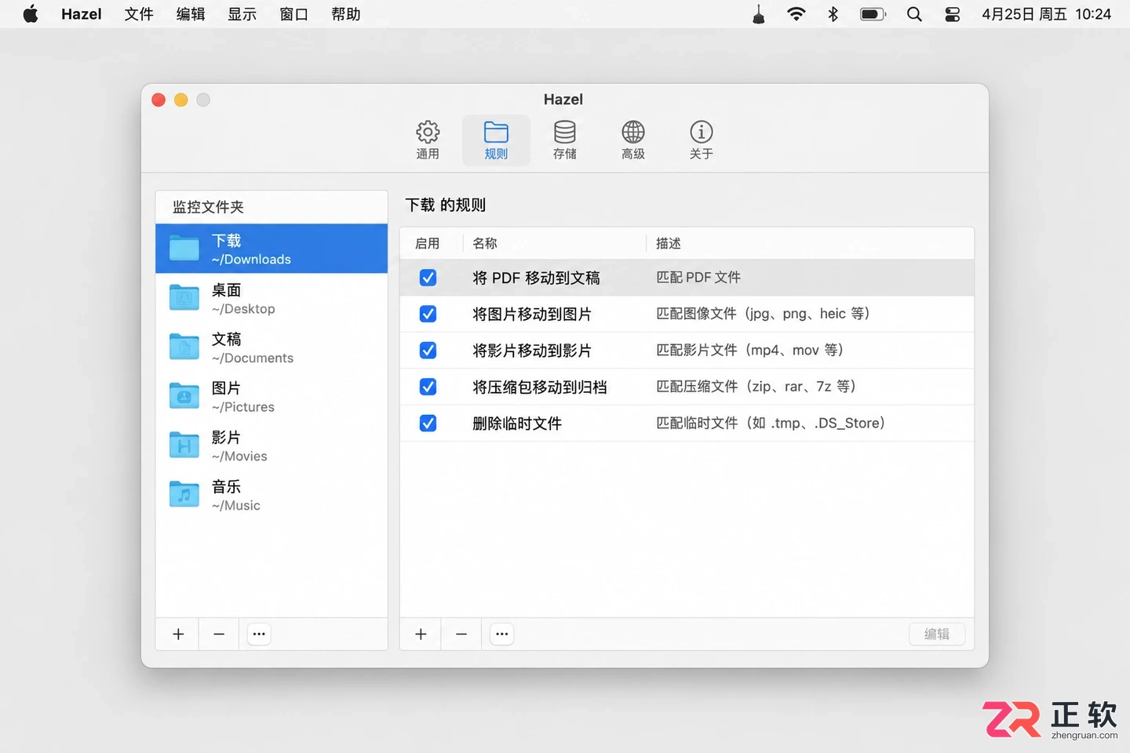Select the 删除临时文件 rule name
Viewport: 1130px width, 753px height.
[517, 424]
